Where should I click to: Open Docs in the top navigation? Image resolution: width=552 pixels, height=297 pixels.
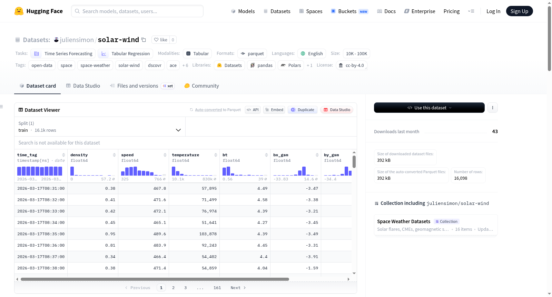386,11
